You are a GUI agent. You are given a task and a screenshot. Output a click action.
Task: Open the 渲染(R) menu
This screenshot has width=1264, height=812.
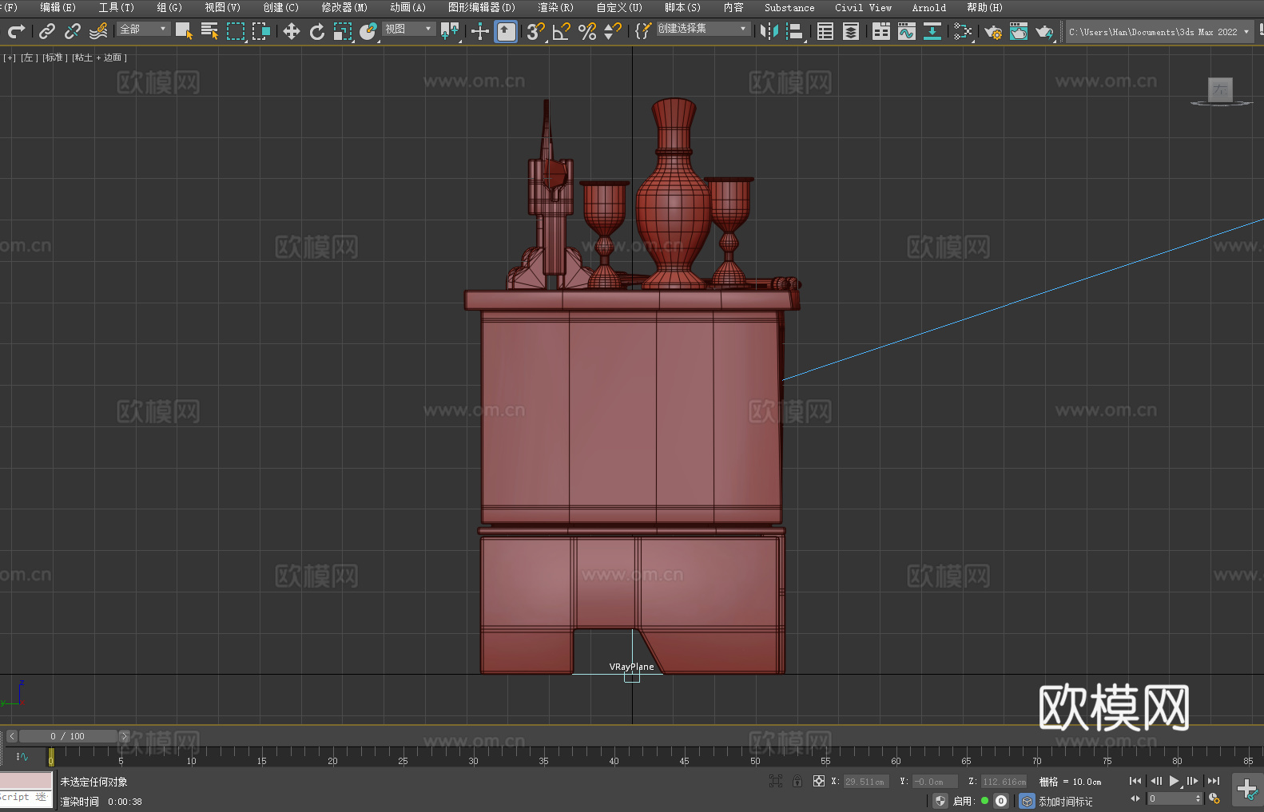pyautogui.click(x=555, y=7)
